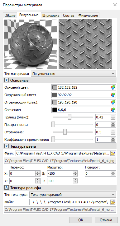Image resolution: width=120 pixels, height=226 pixels.
Task: Click the Глянец (блеск) slider handle
Action: [70, 117]
